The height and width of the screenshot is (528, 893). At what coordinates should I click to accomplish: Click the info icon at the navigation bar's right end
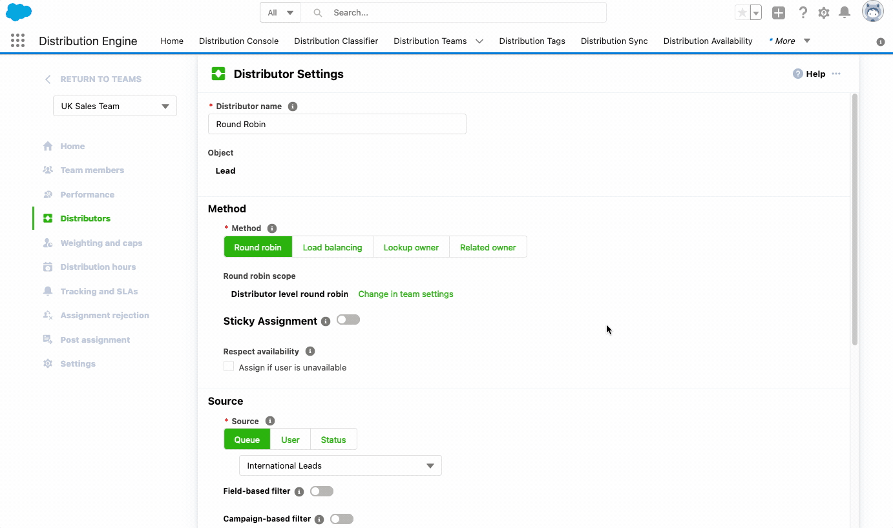point(881,42)
